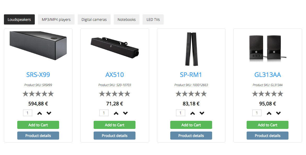This screenshot has height=155, width=306.
Task: Open the SP-RM1 product title link
Action: 191,75
